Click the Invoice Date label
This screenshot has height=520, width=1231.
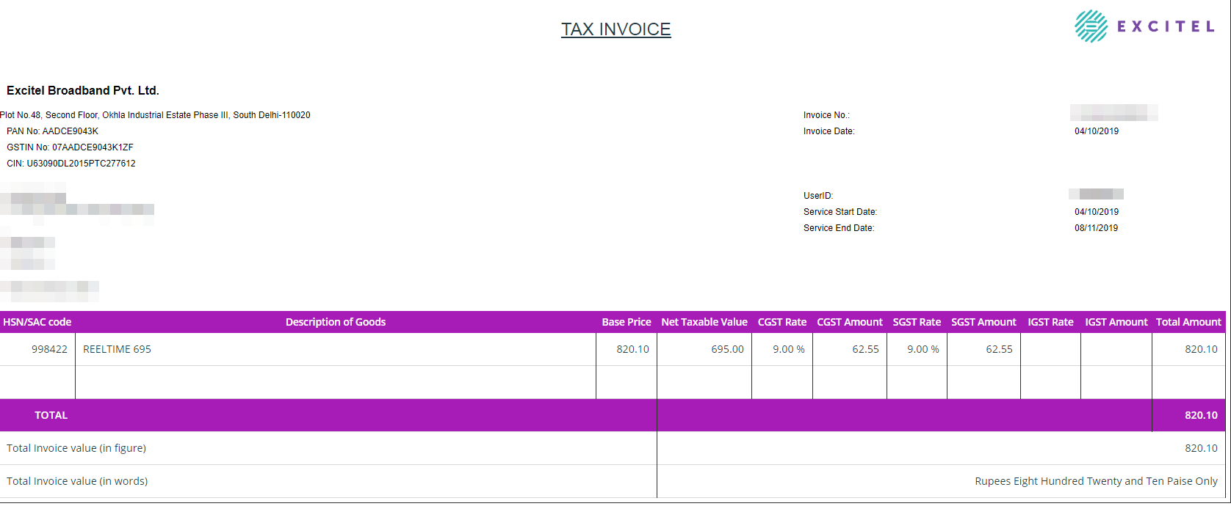click(x=829, y=131)
